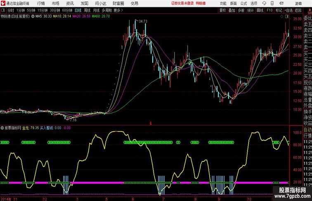Click the 34.73 peak price marker
Viewport: 312px width, 201px height.
point(143,21)
